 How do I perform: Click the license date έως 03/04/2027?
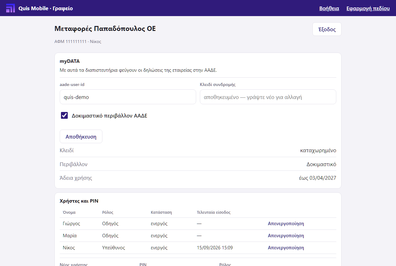click(x=317, y=178)
